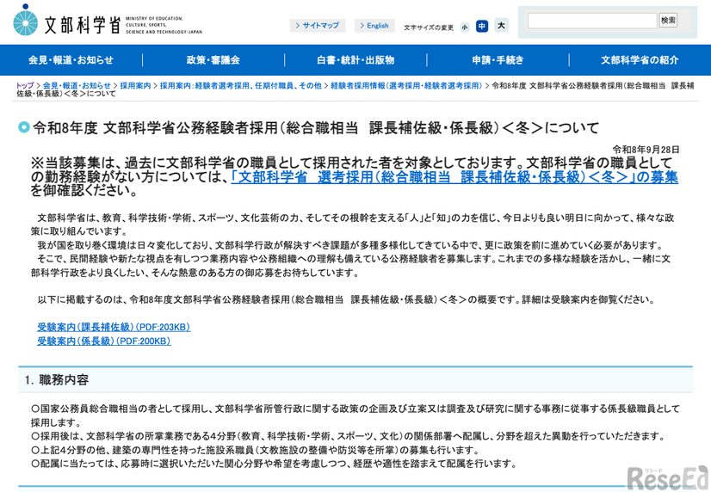Open 受験案内(係長級) PDF link
The width and height of the screenshot is (711, 492).
(104, 341)
